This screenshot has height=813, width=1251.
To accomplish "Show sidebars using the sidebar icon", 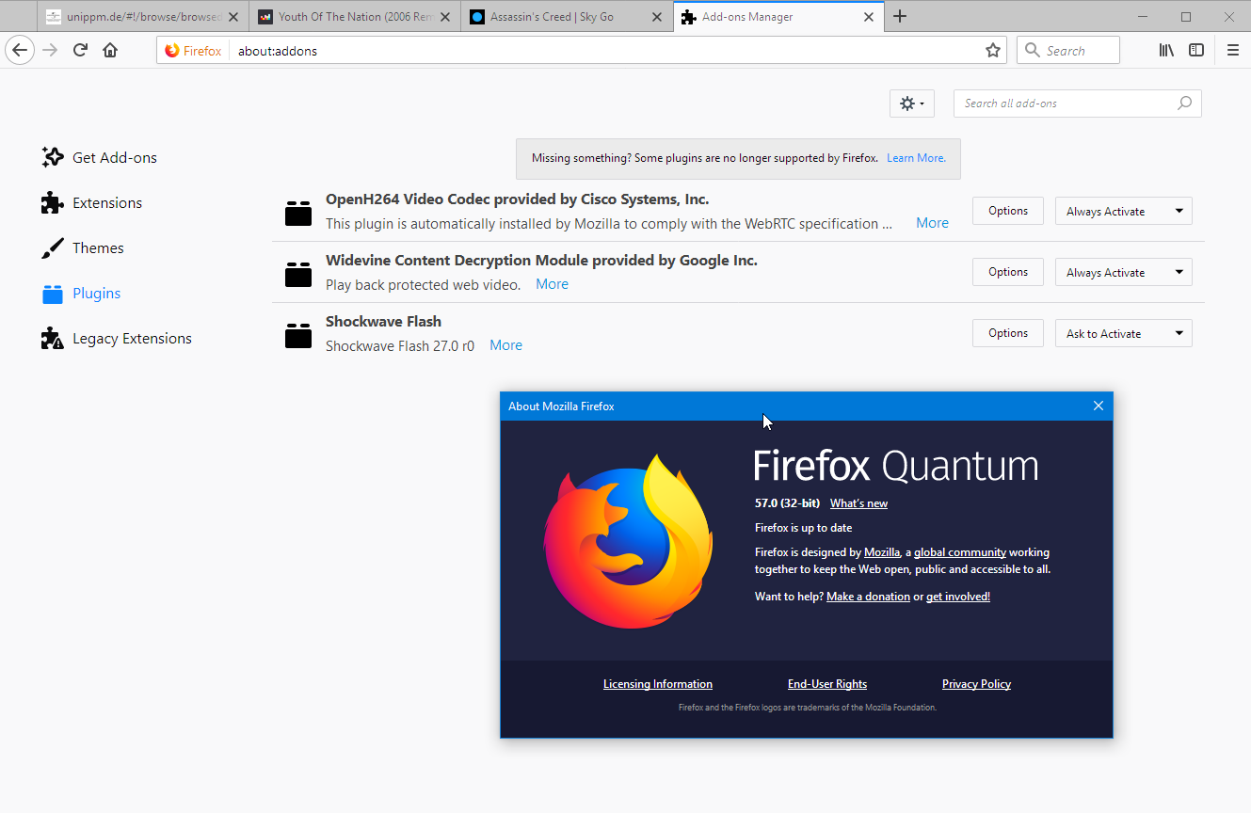I will (1196, 50).
